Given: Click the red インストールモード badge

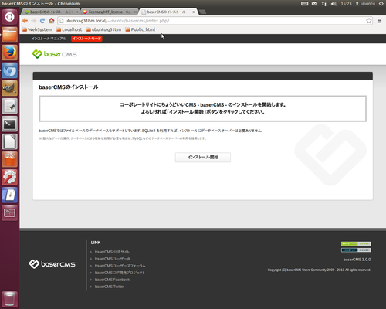Looking at the screenshot, I should pos(86,39).
